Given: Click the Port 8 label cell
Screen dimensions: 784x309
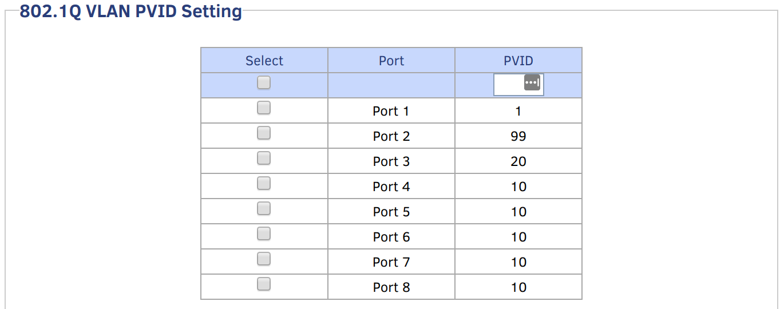Looking at the screenshot, I should click(391, 287).
